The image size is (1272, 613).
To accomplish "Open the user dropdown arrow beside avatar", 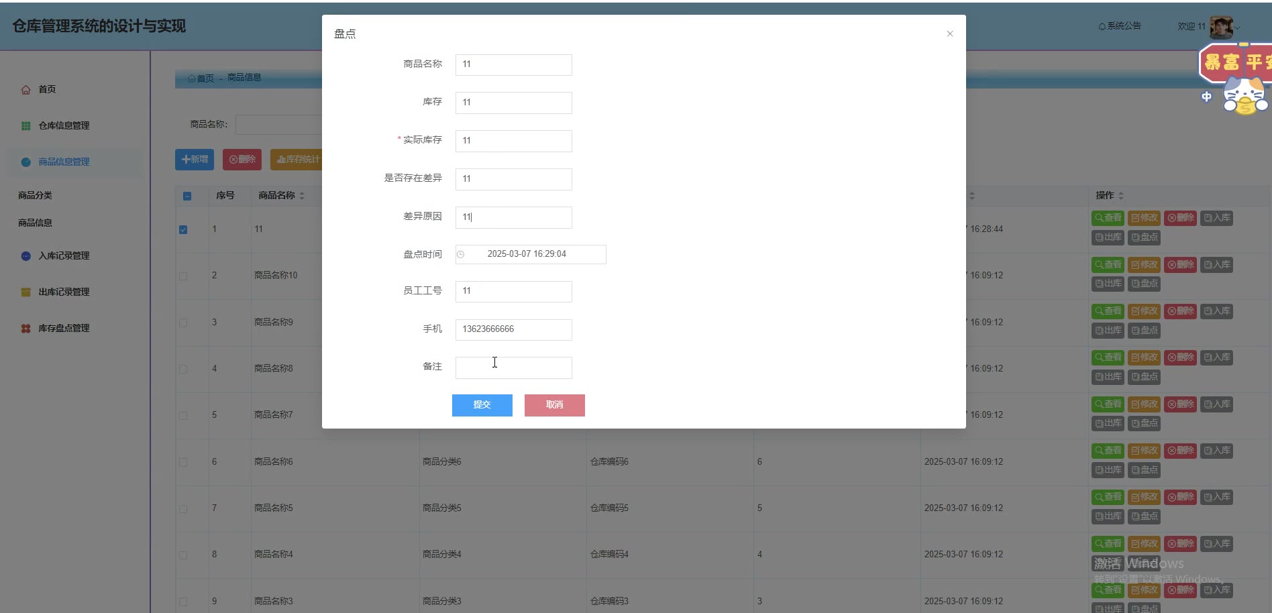I will coord(1238,27).
